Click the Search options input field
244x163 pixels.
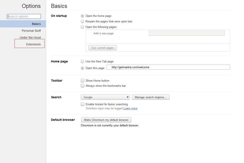pyautogui.click(x=24, y=16)
